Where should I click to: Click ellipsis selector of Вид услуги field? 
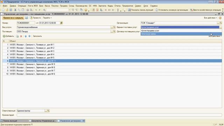pos(112,27)
